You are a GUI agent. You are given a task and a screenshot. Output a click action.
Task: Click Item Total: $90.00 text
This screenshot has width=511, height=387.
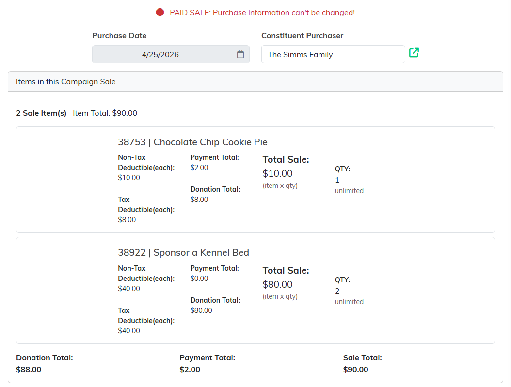pos(105,113)
